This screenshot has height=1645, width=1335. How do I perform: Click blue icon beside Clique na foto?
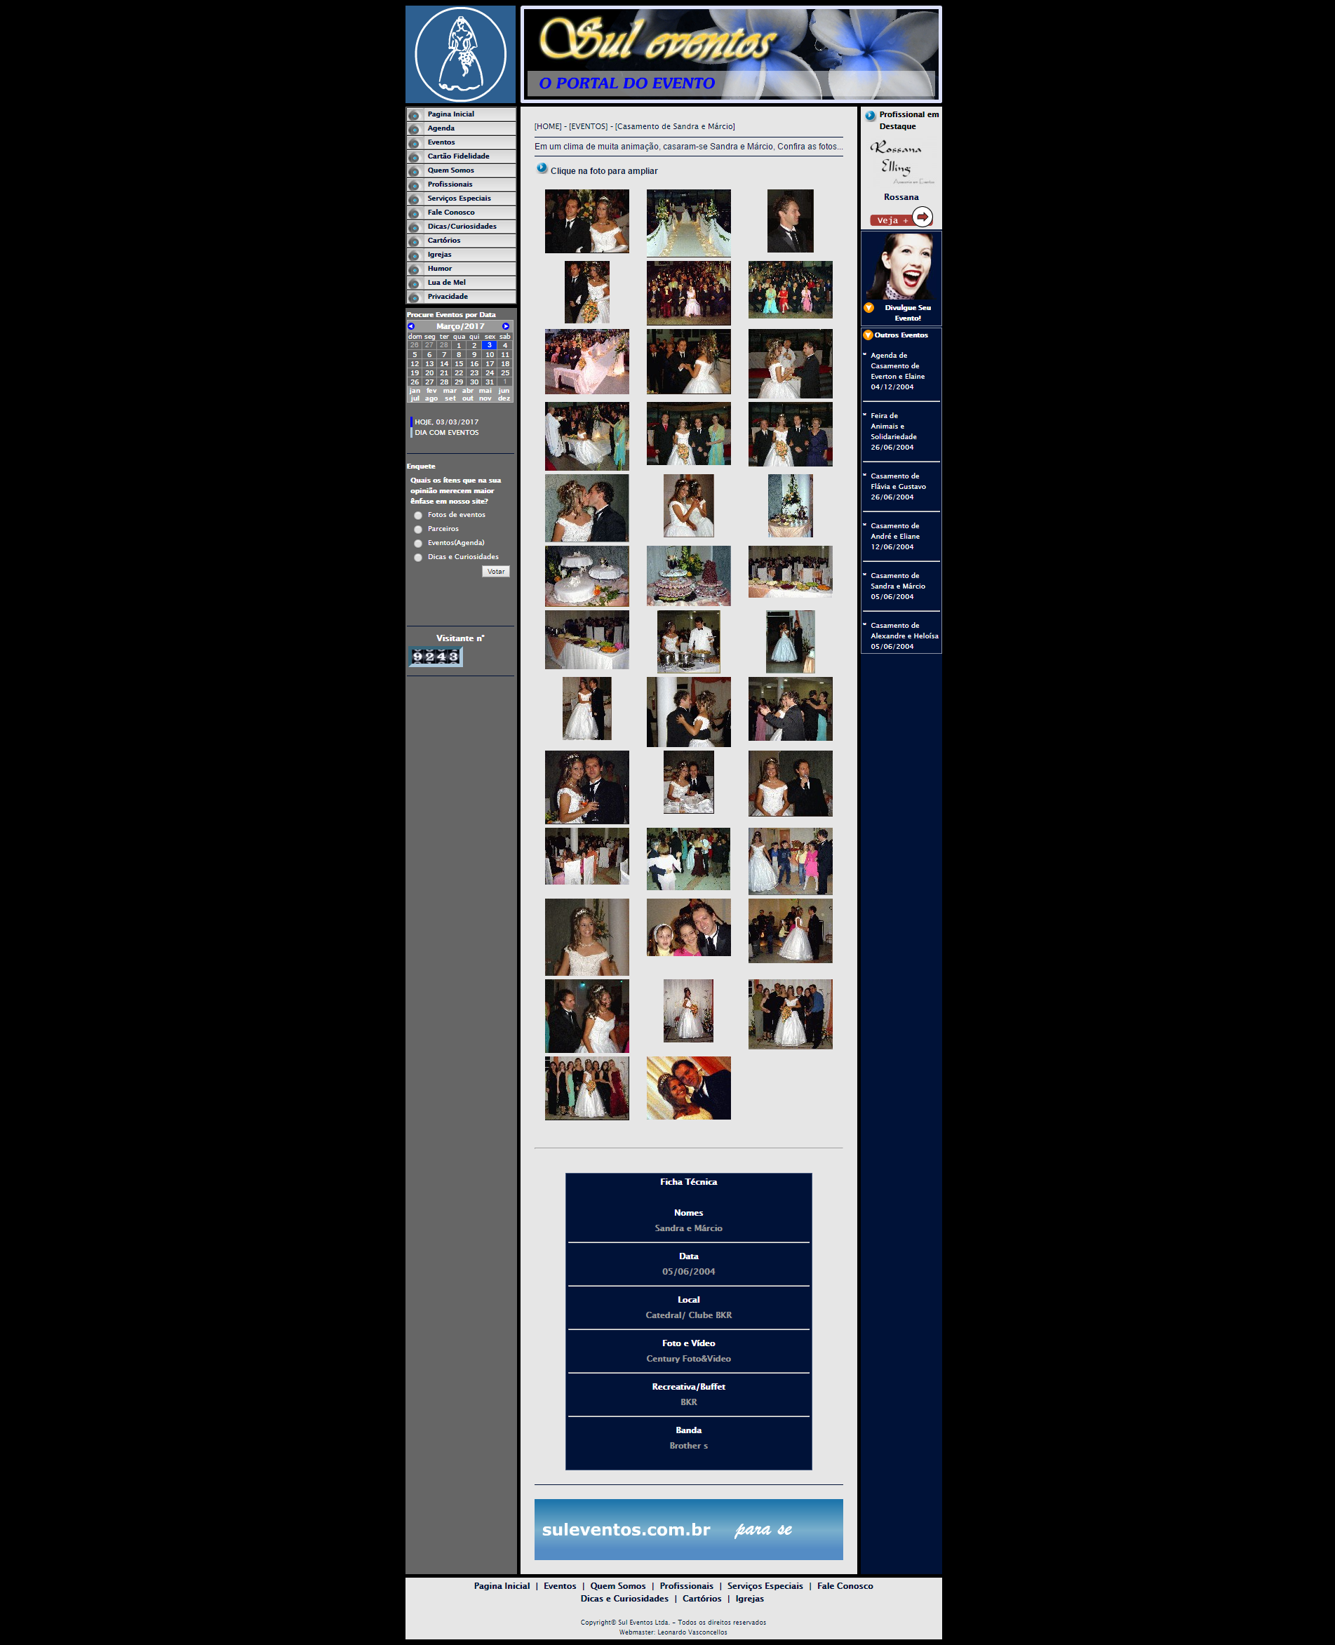coord(542,168)
